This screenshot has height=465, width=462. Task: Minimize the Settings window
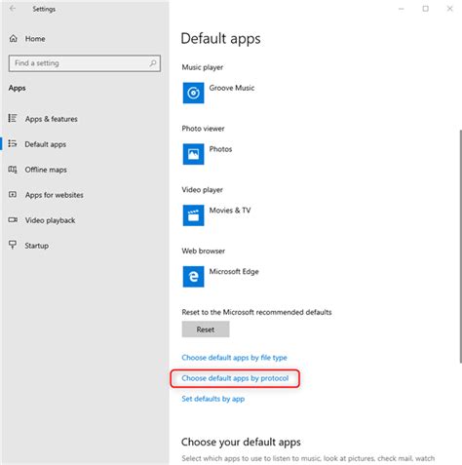pos(402,9)
